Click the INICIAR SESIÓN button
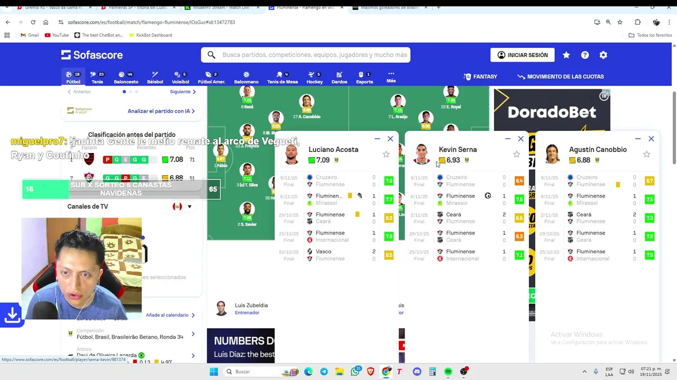Image resolution: width=677 pixels, height=380 pixels. tap(523, 55)
